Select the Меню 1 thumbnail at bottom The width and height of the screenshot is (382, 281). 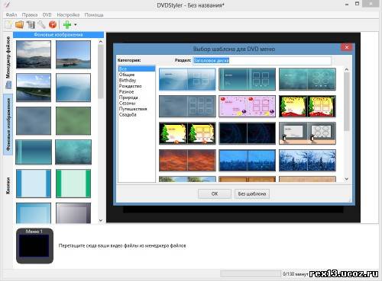(x=34, y=245)
